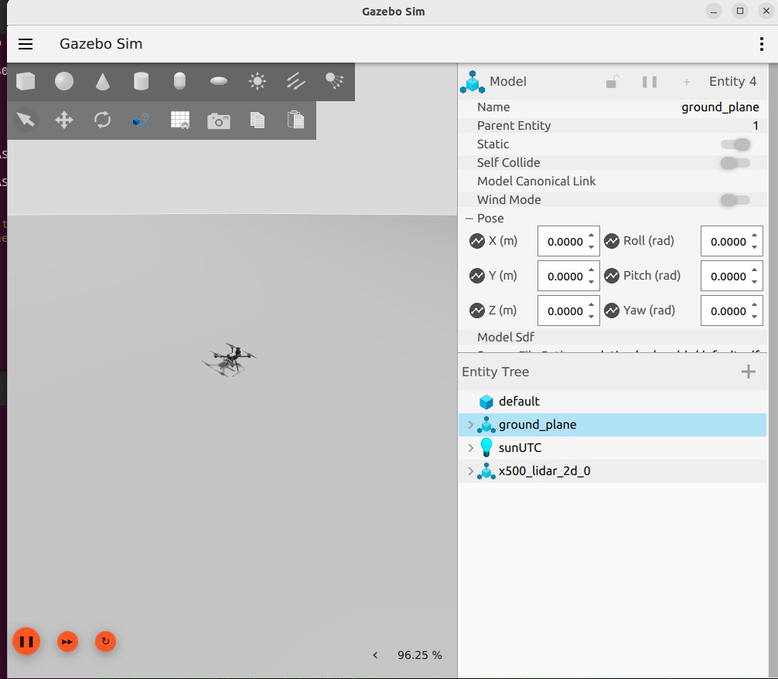Collapse the Pose section
The width and height of the screenshot is (778, 679).
pyautogui.click(x=469, y=219)
